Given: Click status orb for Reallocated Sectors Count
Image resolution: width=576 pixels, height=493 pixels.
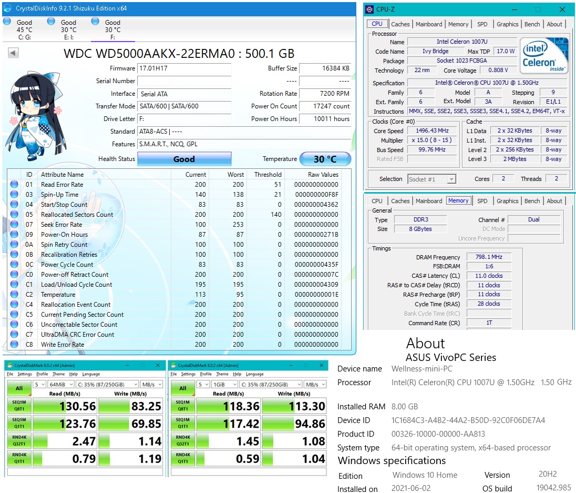Looking at the screenshot, I should 14,214.
